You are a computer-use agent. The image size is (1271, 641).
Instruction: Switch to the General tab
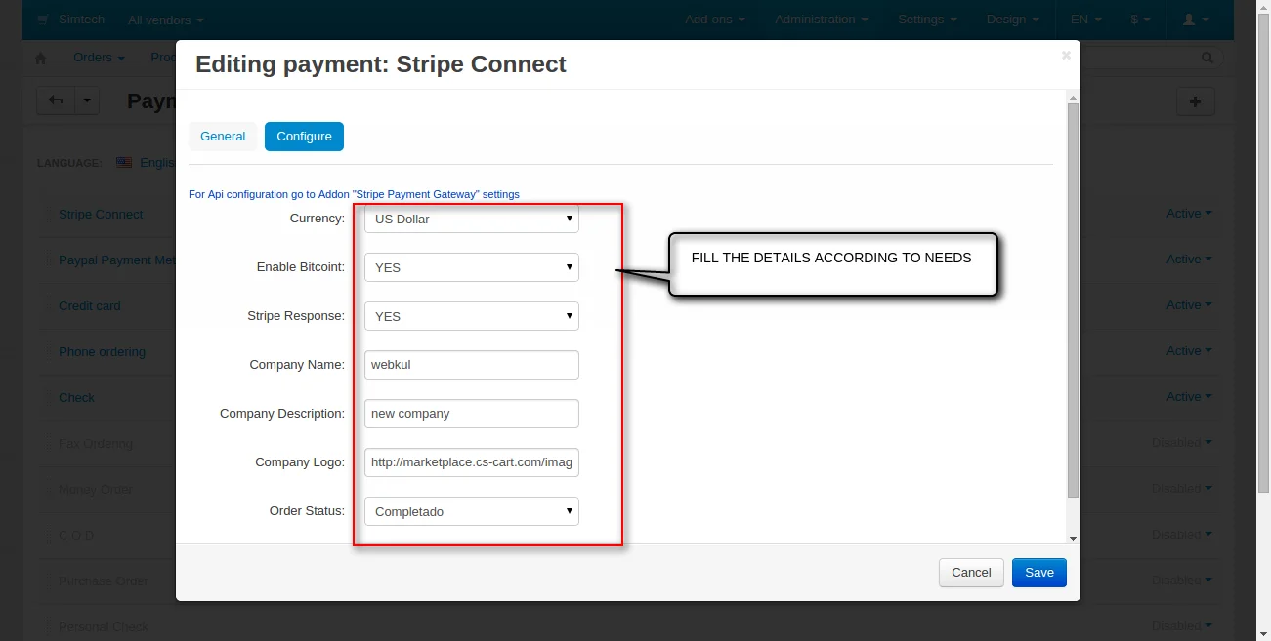point(223,137)
